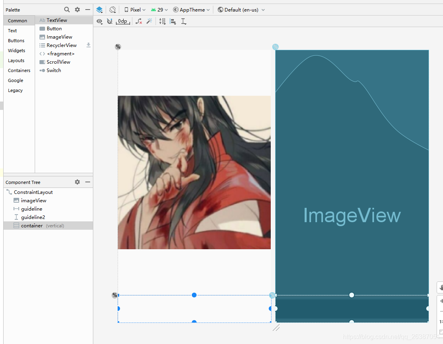Select the Buttons palette category
The image size is (443, 344).
pos(19,41)
